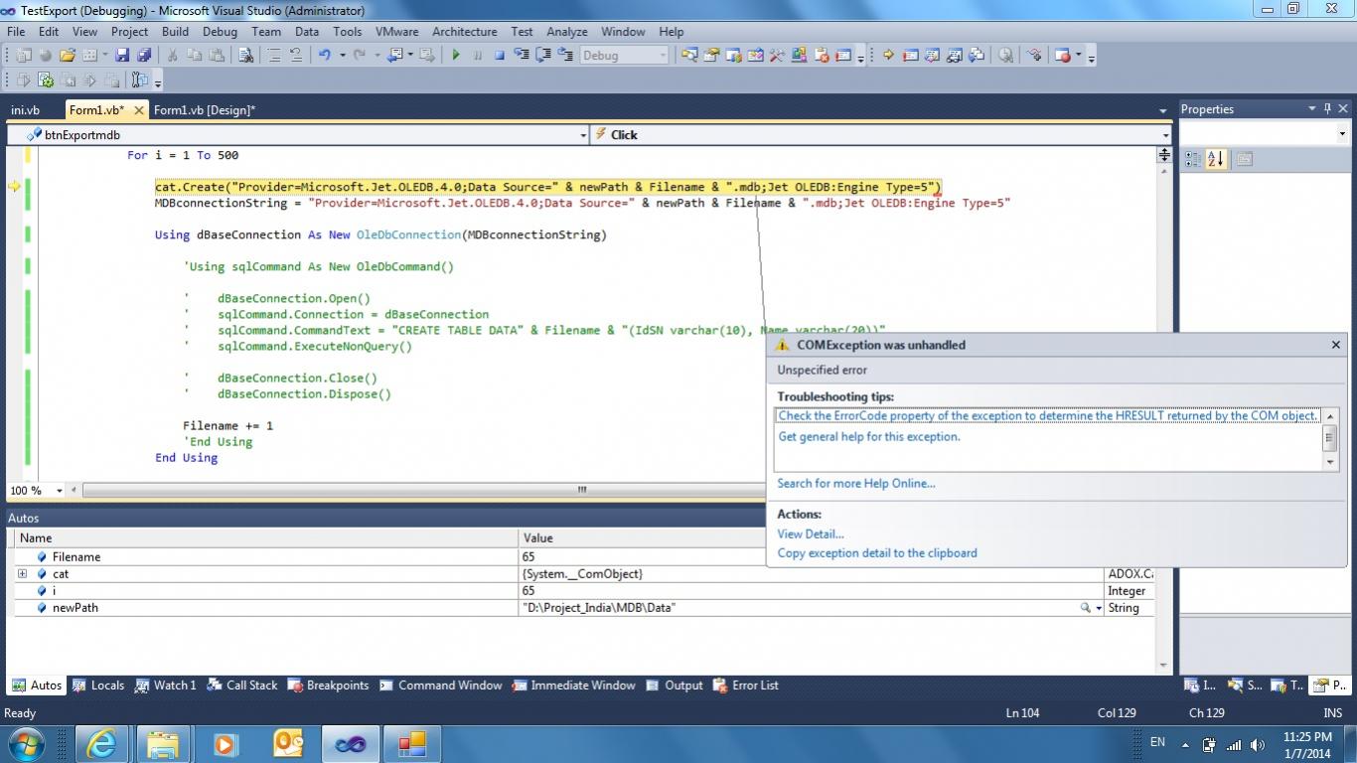Image resolution: width=1357 pixels, height=763 pixels.
Task: Click Copy exception detail to the clipboard
Action: tap(877, 553)
